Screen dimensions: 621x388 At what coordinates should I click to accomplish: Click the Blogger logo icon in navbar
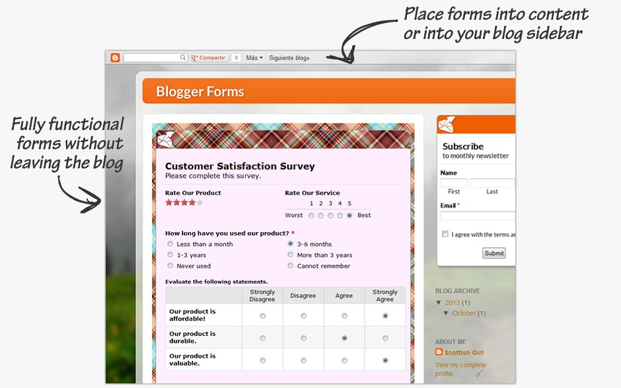tap(115, 58)
